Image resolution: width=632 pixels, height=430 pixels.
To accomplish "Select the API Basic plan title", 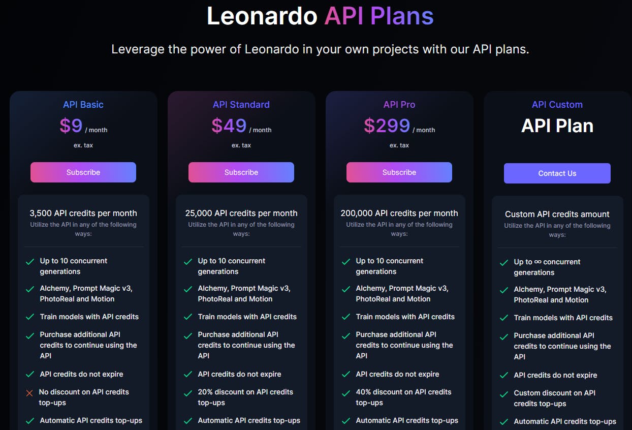I will (83, 105).
